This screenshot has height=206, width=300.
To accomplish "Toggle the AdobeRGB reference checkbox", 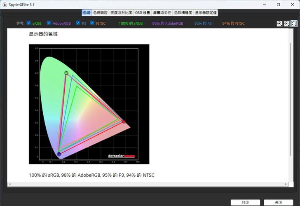I will point(49,23).
